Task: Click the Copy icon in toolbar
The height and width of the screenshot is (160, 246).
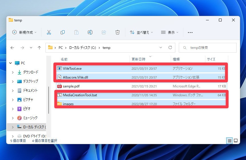Action: tap(63, 33)
